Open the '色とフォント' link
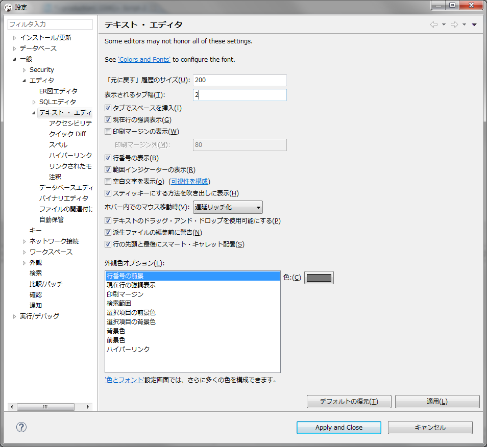Screen dimensions: 487x447 tap(125, 380)
